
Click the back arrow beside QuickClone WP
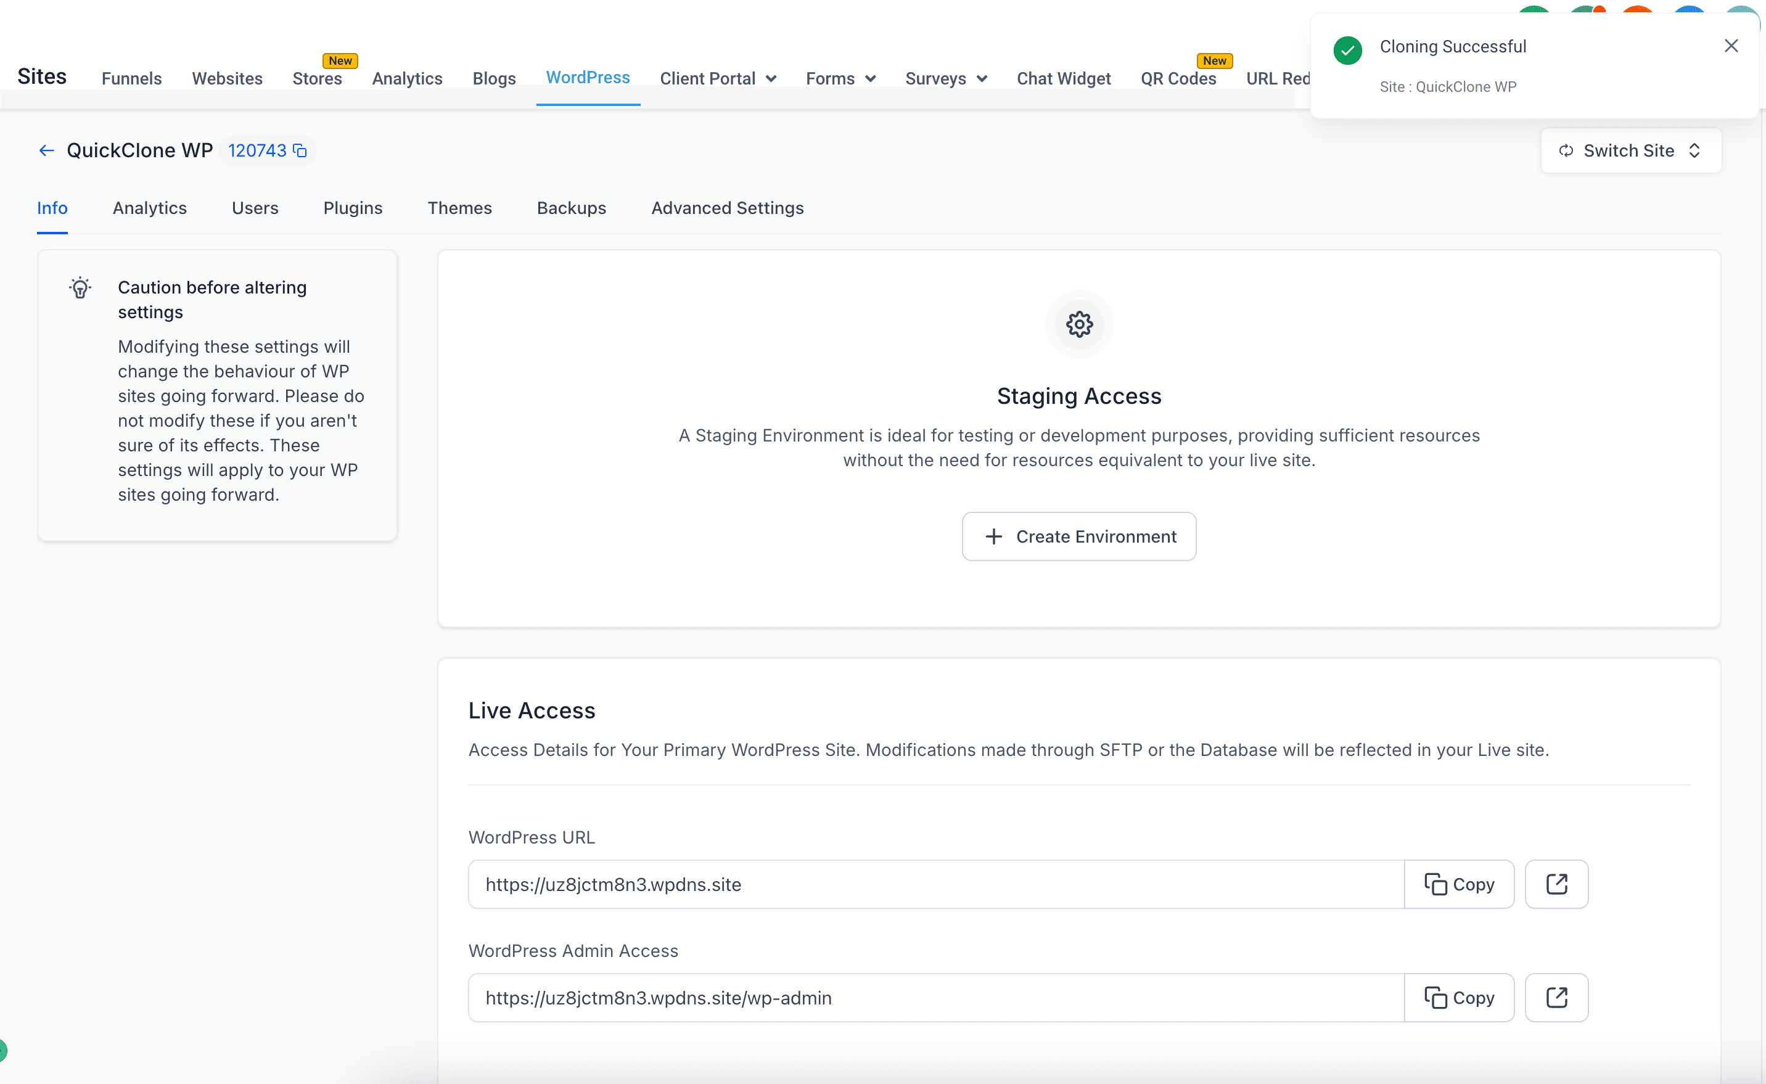coord(47,150)
